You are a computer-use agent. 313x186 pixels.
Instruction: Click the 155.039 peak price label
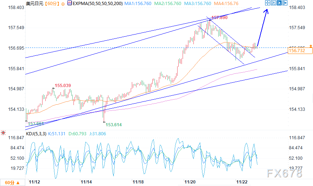click(63, 86)
